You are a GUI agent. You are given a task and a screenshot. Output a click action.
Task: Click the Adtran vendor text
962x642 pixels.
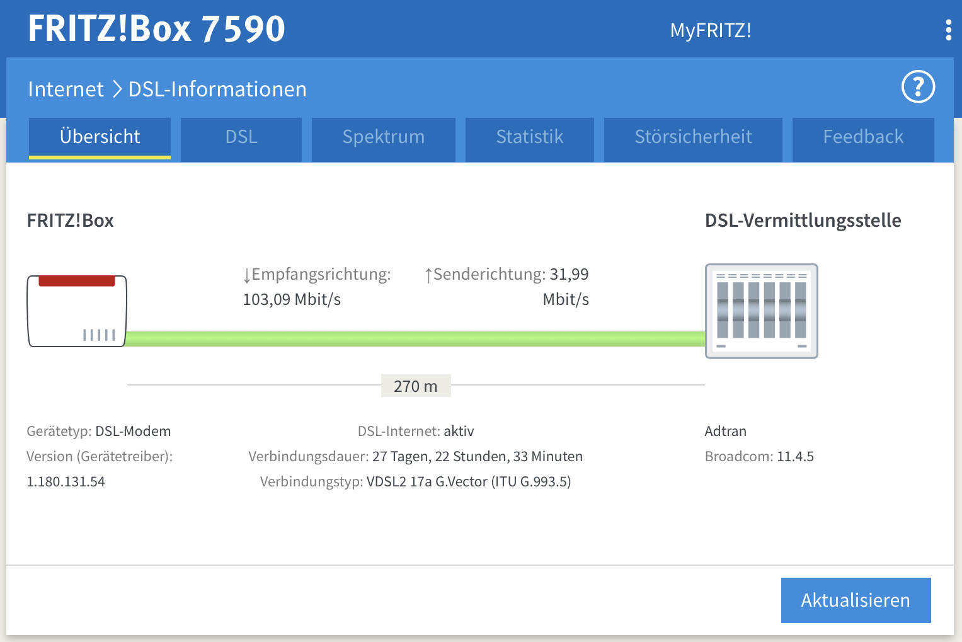(x=726, y=432)
